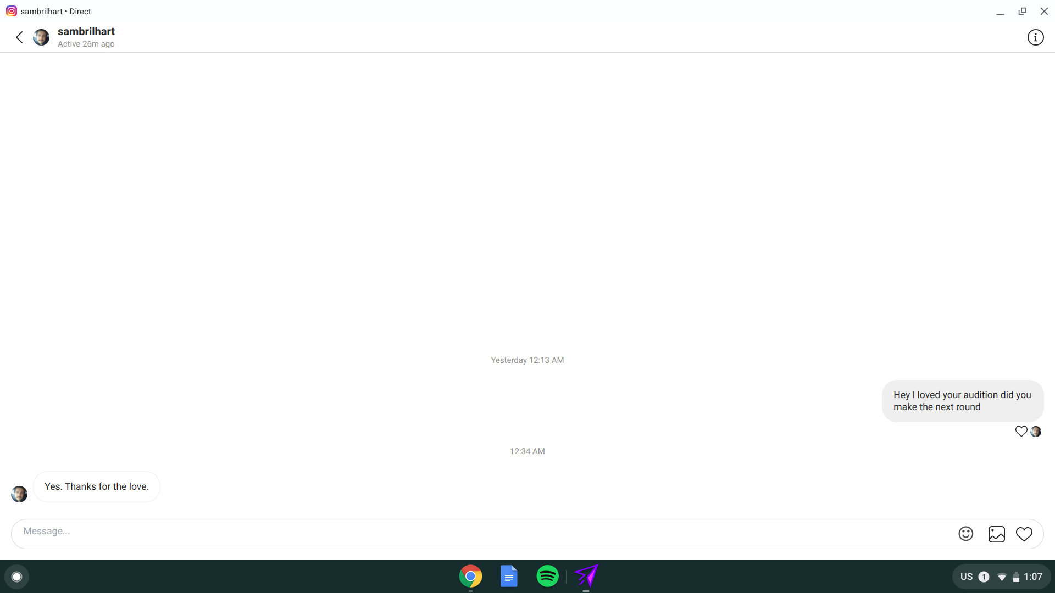1055x593 pixels.
Task: Open conversation info icon
Action: coord(1035,37)
